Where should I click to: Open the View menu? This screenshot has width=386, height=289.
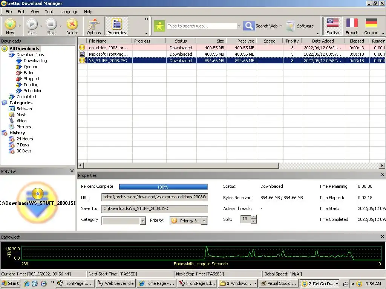(x=35, y=12)
